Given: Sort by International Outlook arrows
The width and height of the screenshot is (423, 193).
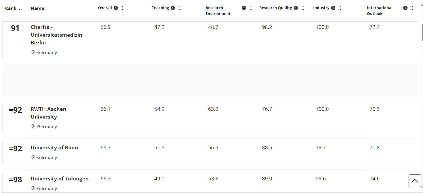Looking at the screenshot, I should pyautogui.click(x=412, y=8).
